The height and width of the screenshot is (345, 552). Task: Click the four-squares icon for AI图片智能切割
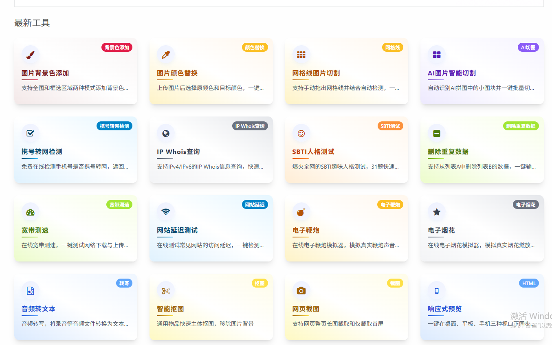pyautogui.click(x=437, y=55)
